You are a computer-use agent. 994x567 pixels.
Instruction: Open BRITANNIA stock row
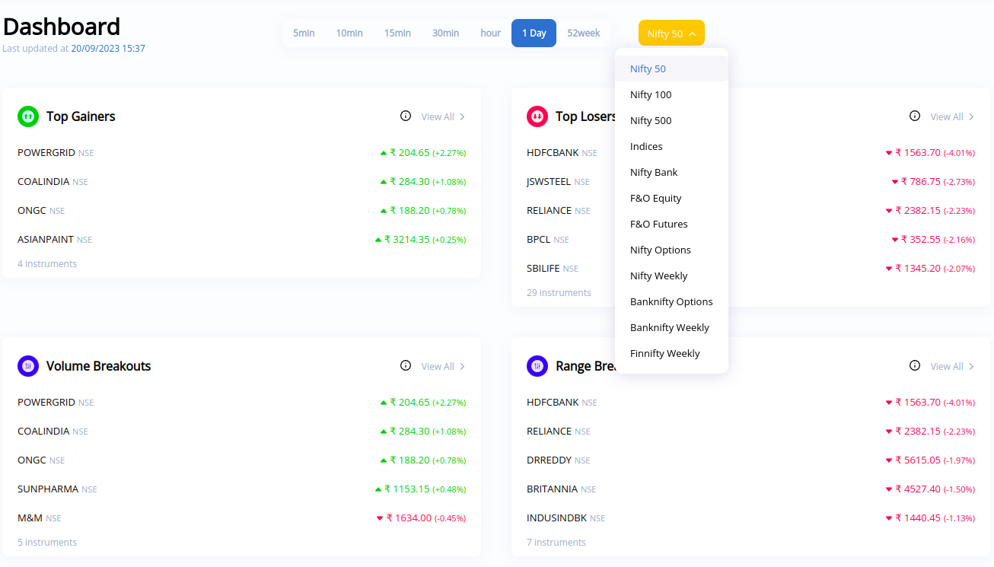click(x=750, y=489)
